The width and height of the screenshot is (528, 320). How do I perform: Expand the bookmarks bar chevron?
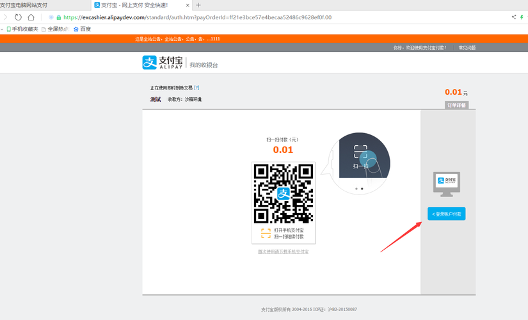(x=2, y=29)
